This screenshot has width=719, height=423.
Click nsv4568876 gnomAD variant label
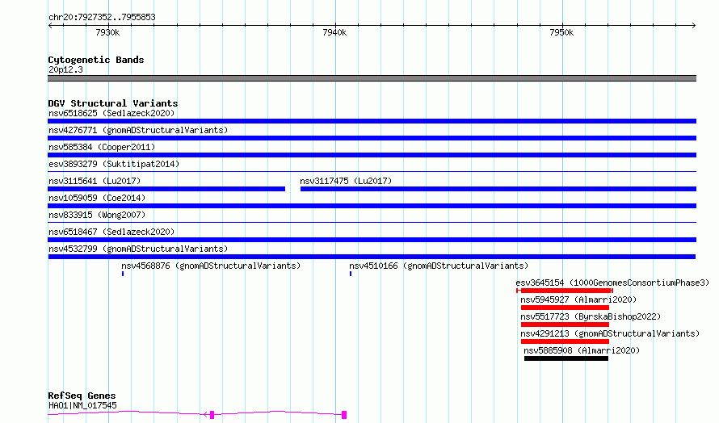pyautogui.click(x=211, y=266)
